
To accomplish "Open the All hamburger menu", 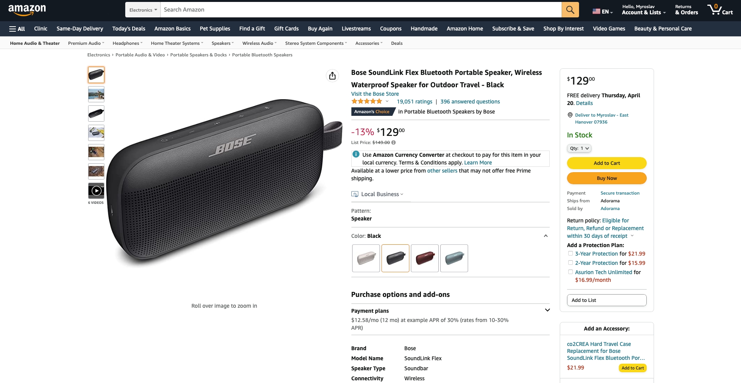I will tap(17, 29).
